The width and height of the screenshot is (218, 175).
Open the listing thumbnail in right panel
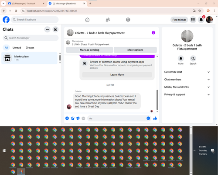[187, 36]
